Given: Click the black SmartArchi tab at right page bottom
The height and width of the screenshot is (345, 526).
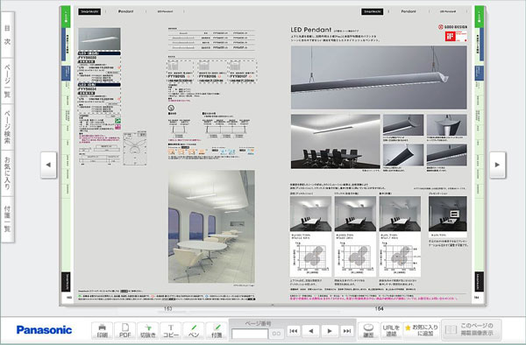Looking at the screenshot, I should 480,282.
